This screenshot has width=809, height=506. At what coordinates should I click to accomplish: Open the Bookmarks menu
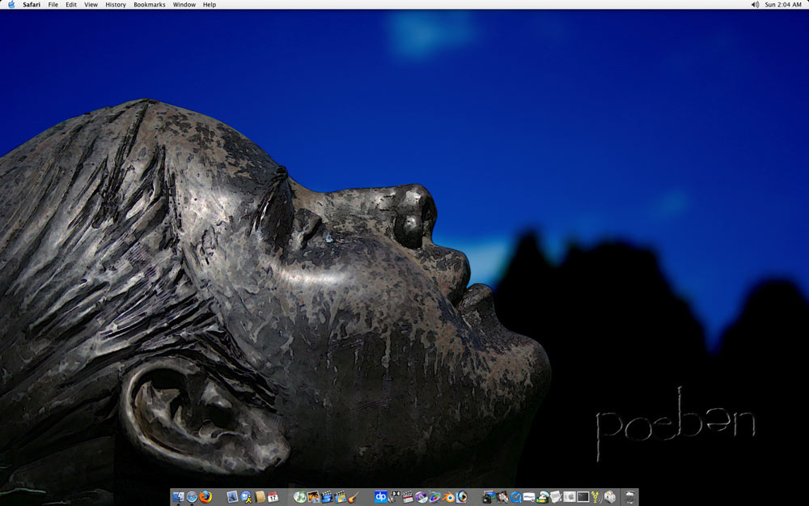point(150,5)
